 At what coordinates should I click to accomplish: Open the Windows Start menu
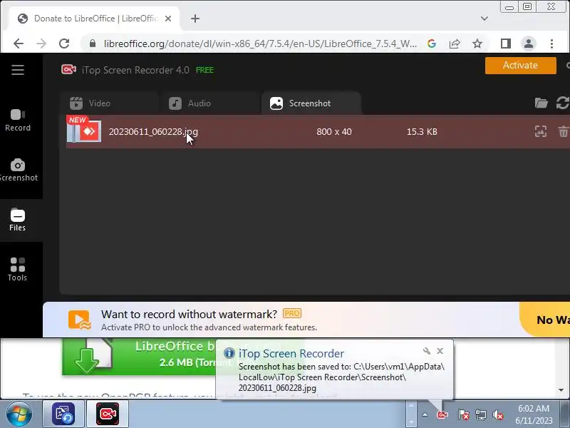coord(19,414)
